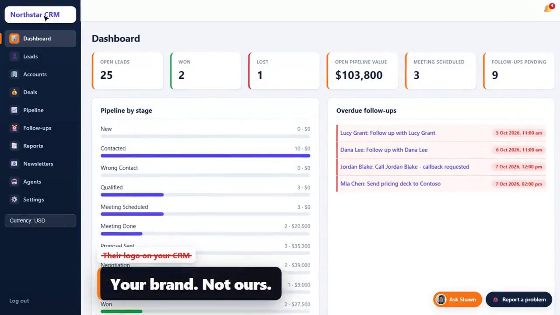
Task: Click the Follow-ups alarm clock icon
Action: 14,128
